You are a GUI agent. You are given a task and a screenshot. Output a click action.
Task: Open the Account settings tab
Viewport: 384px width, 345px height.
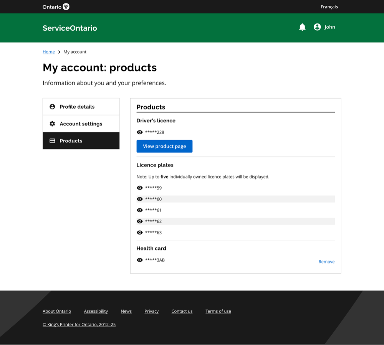coord(81,124)
